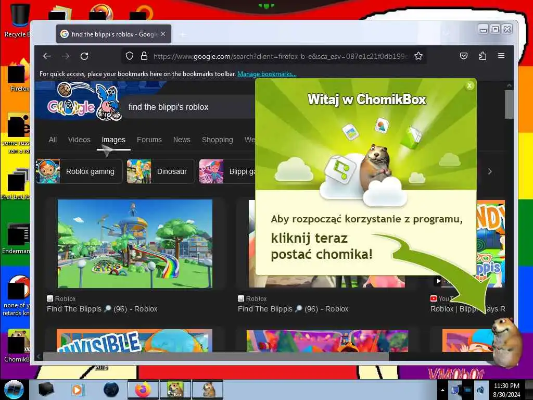Show hidden system tray icons

pyautogui.click(x=442, y=390)
